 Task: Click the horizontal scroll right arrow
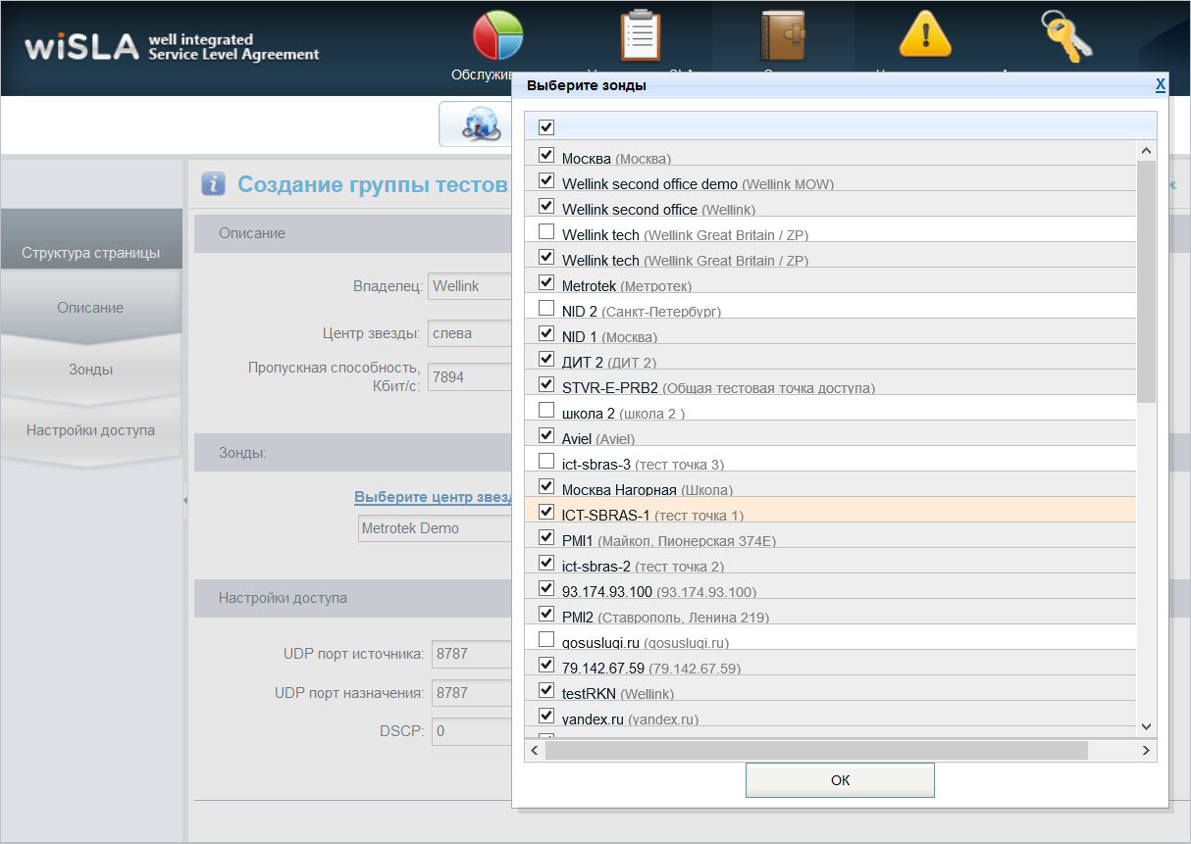pyautogui.click(x=1146, y=750)
